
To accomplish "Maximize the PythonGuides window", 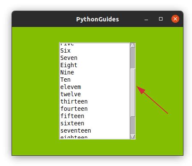I will [x=161, y=19].
